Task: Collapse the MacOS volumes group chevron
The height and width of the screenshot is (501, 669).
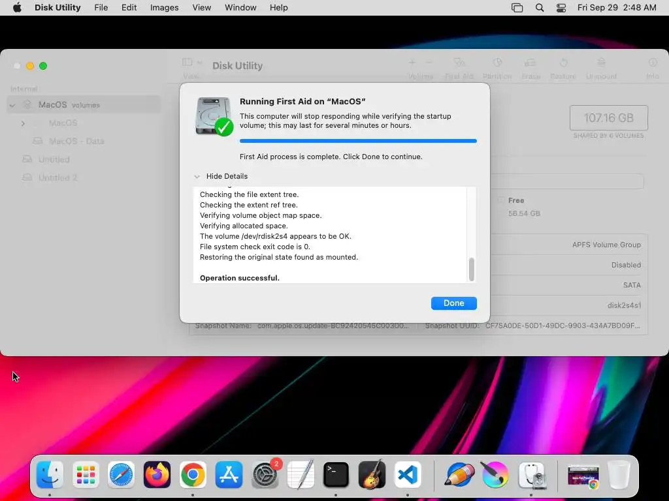Action: [x=12, y=105]
